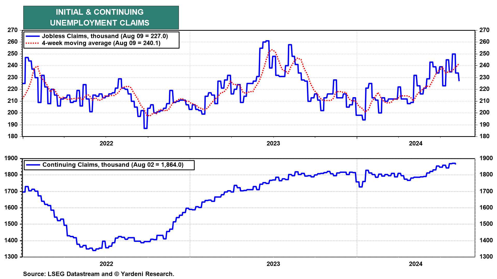497x279 pixels.
Task: Click the Continuing Claims legend text
Action: pyautogui.click(x=113, y=165)
